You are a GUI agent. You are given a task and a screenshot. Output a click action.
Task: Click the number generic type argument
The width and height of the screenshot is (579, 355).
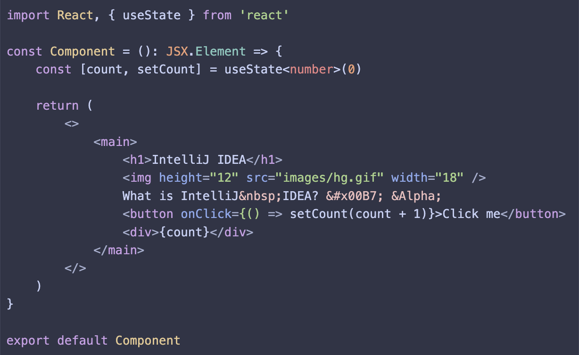point(312,70)
